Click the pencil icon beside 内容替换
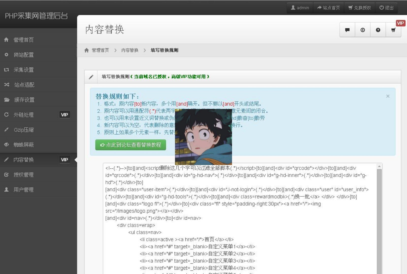407x274 pixels. click(6, 160)
